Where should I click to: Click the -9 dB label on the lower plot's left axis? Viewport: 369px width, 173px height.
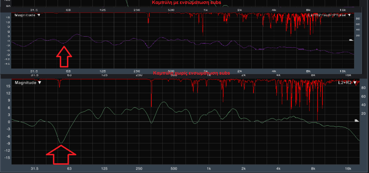pos(8,143)
